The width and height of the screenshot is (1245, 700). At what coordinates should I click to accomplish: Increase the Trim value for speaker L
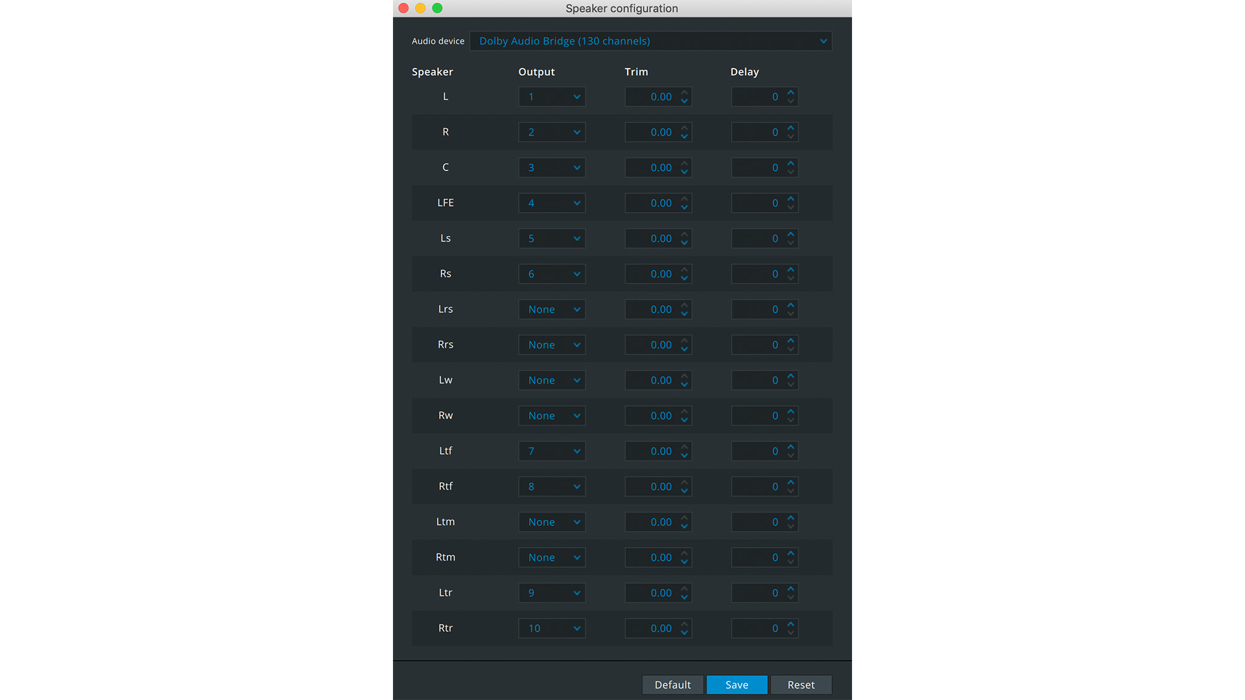click(684, 93)
